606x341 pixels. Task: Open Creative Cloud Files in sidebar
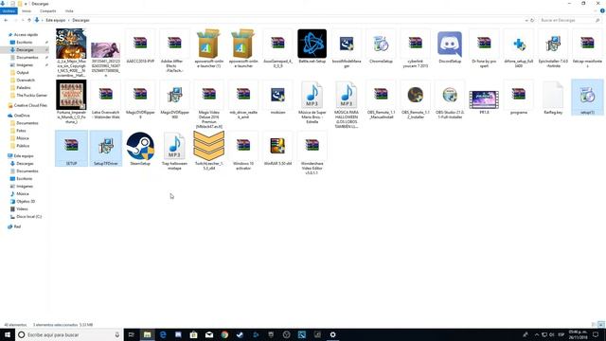click(x=30, y=105)
